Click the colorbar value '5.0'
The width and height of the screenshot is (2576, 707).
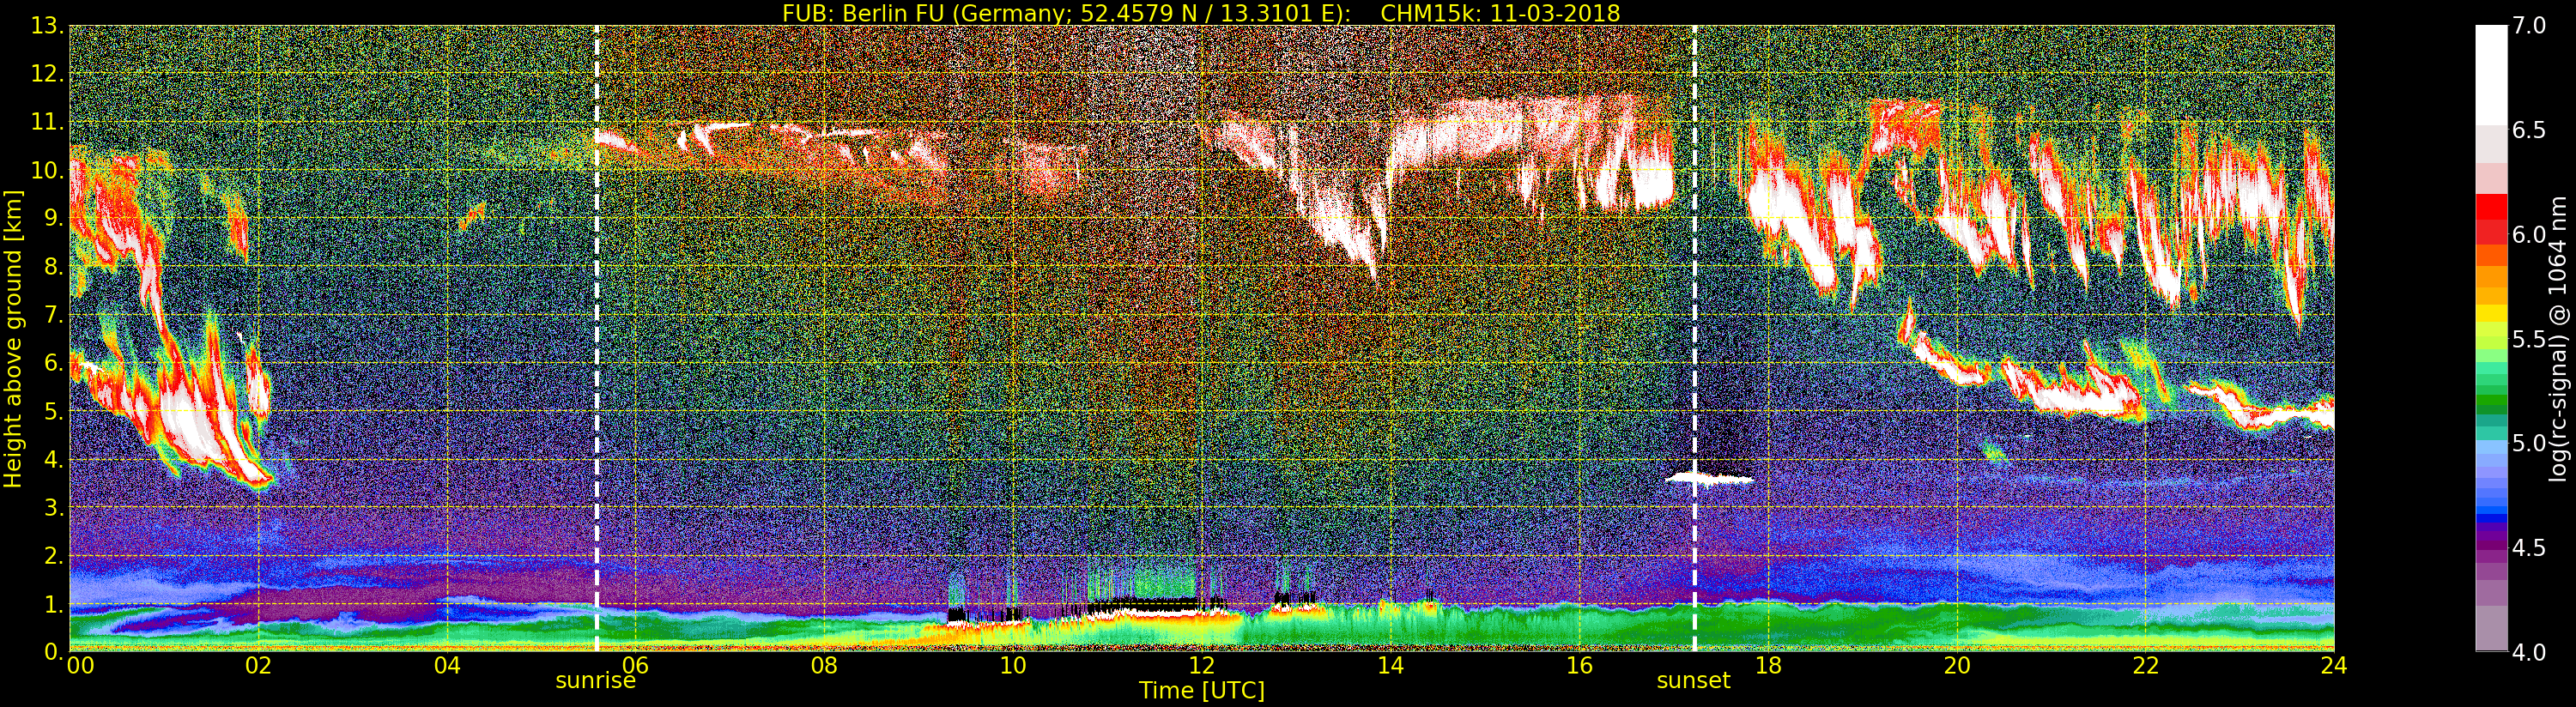click(2529, 443)
